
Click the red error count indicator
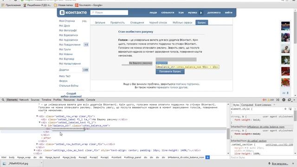(265, 100)
